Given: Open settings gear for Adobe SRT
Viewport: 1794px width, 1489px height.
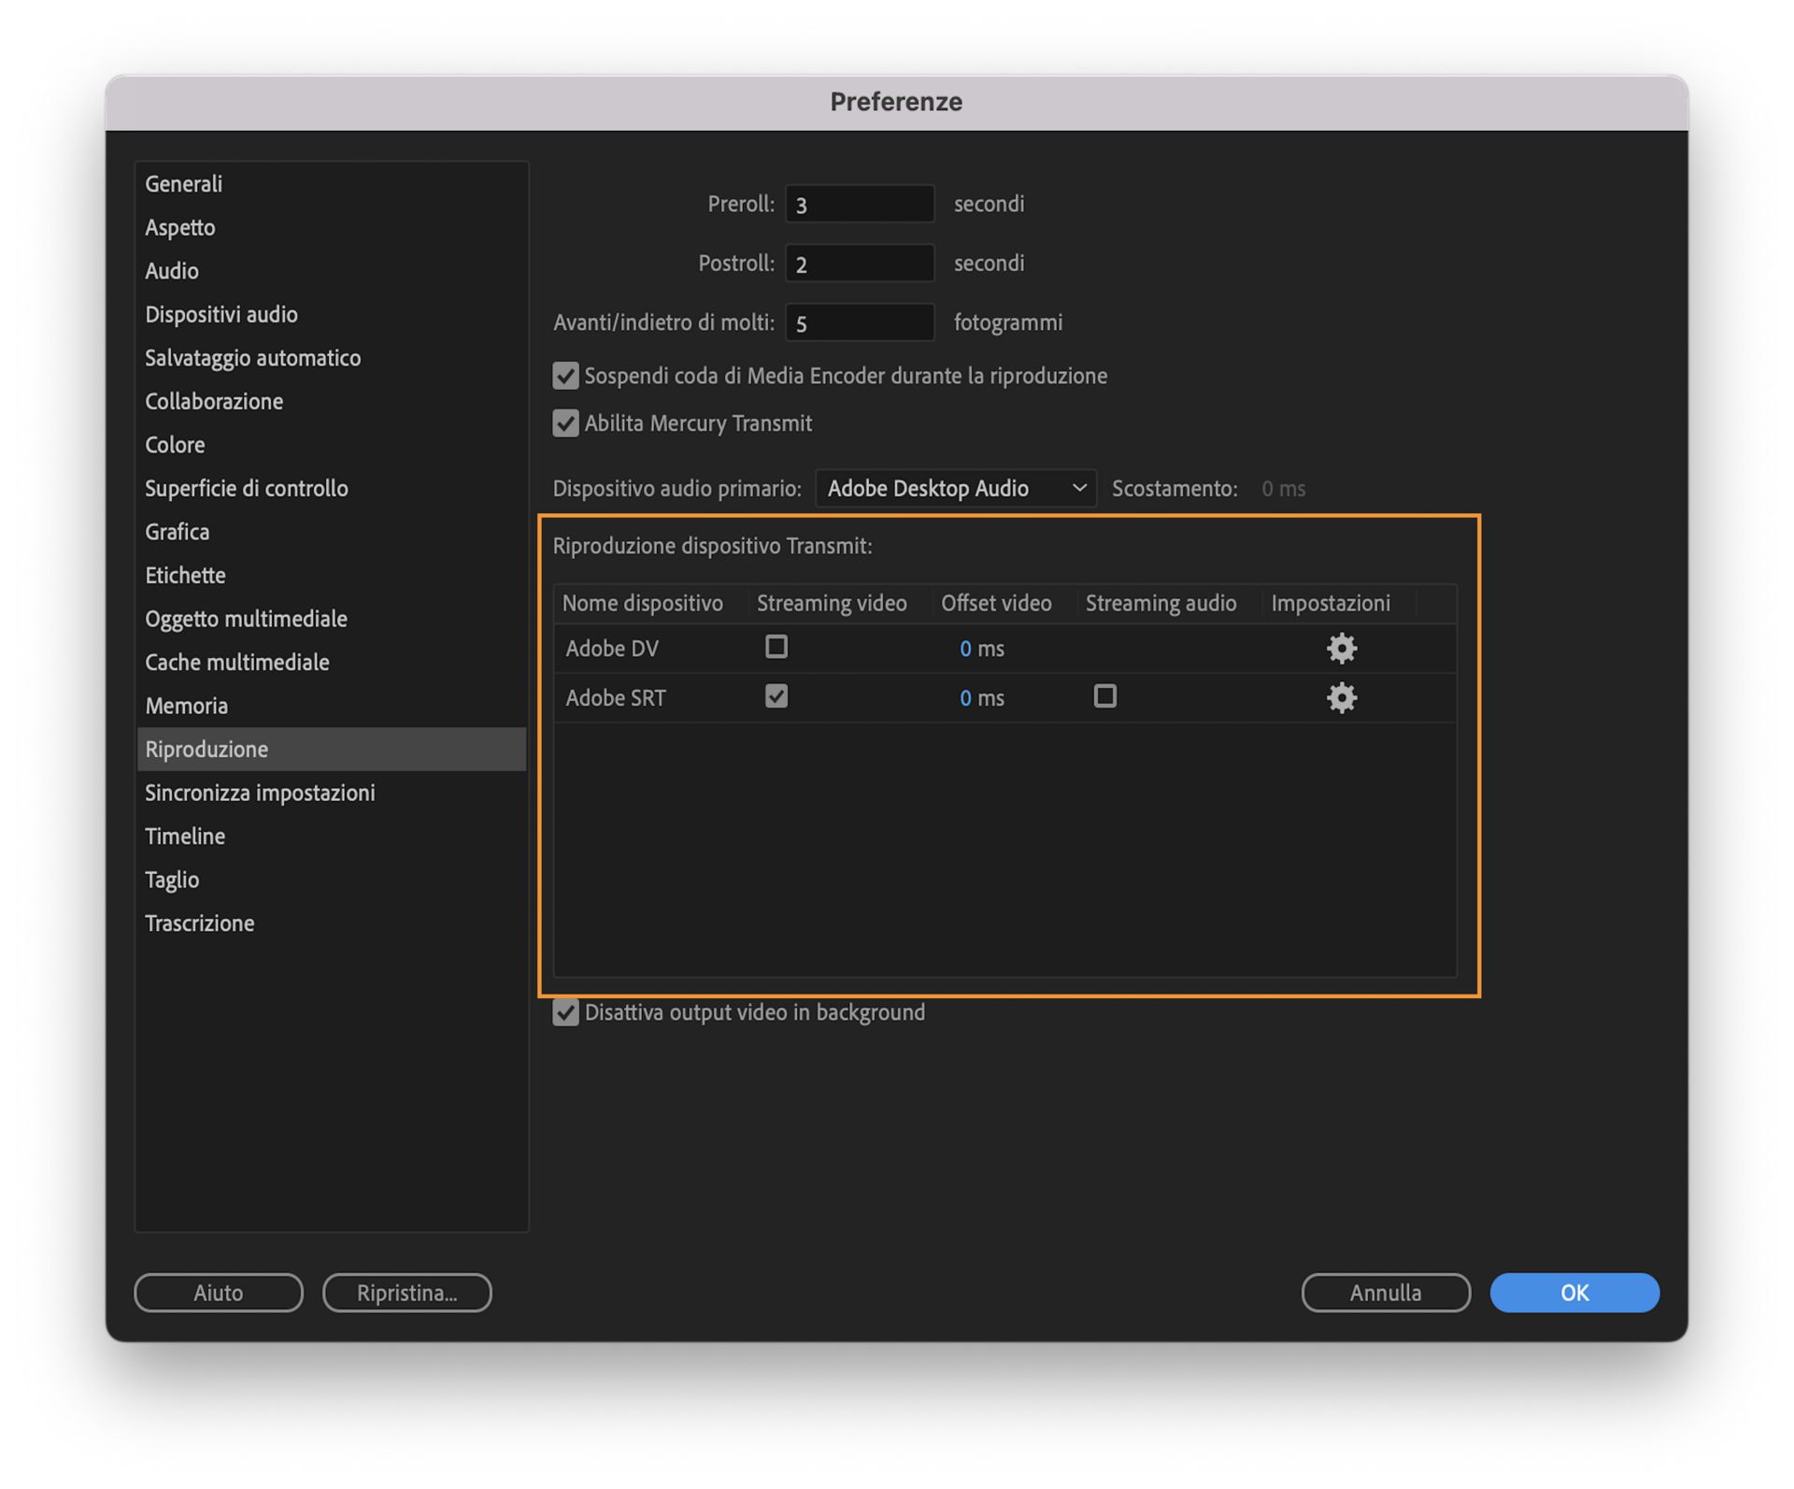Looking at the screenshot, I should [x=1342, y=697].
